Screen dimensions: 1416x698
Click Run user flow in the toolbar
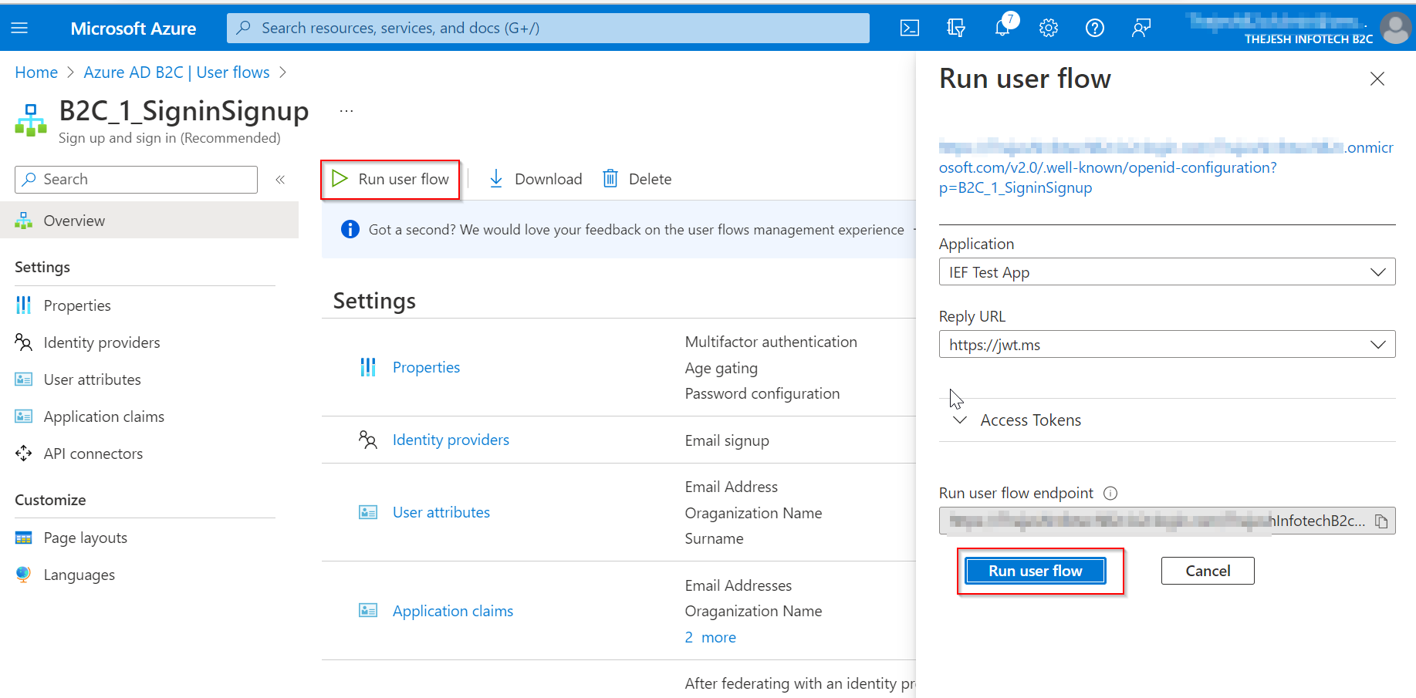pyautogui.click(x=390, y=179)
